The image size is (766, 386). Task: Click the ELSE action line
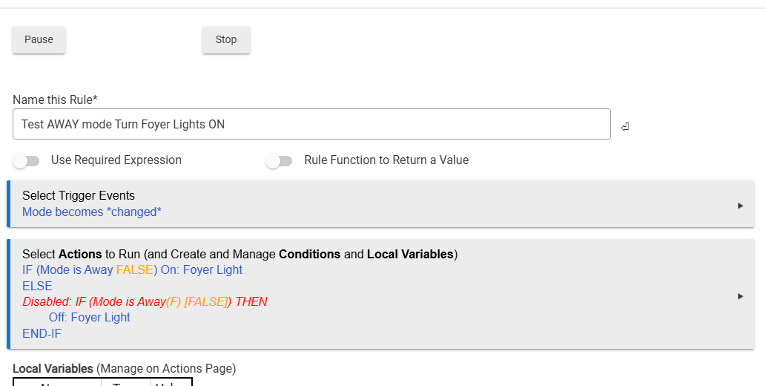click(x=37, y=287)
